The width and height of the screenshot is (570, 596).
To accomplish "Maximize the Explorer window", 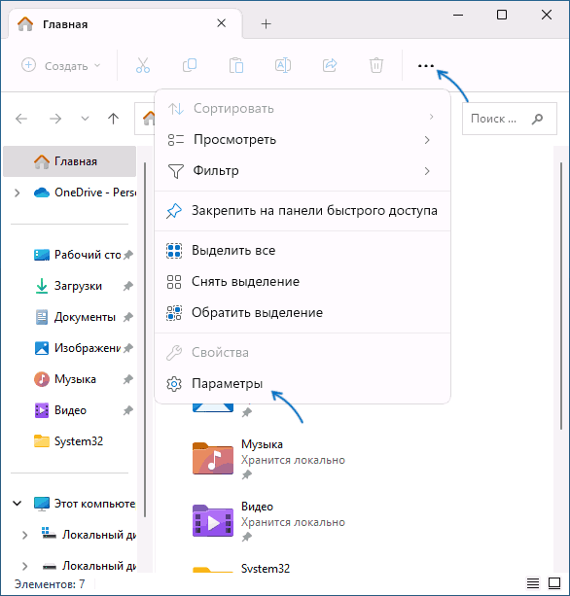I will pos(502,15).
